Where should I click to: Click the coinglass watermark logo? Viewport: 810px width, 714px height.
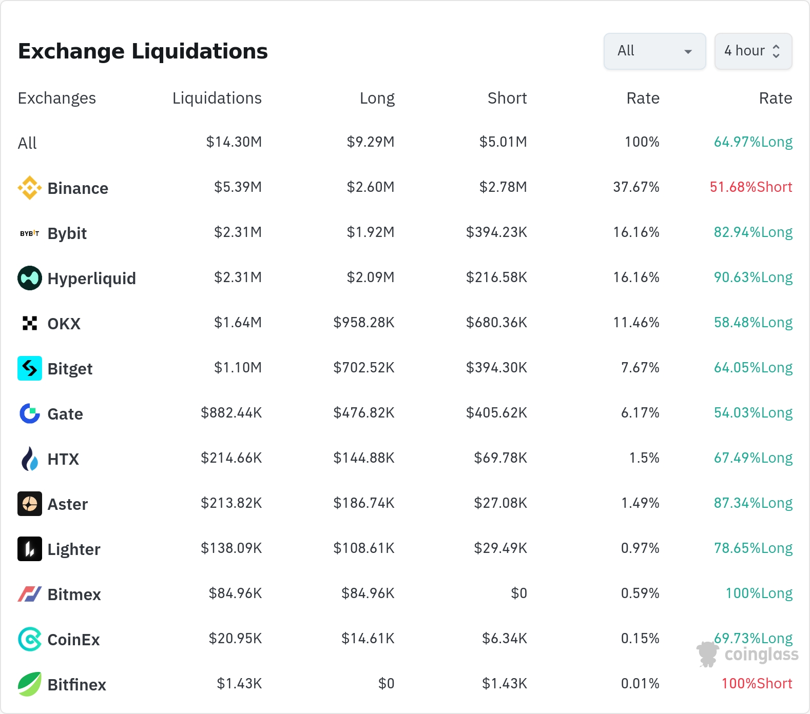pos(748,655)
